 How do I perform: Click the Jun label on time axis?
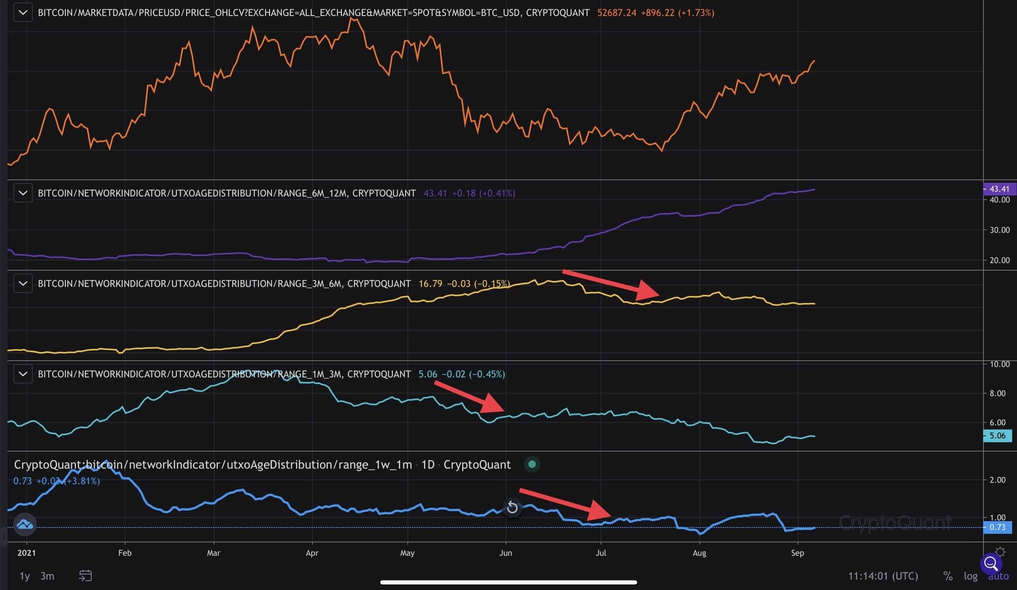point(506,553)
